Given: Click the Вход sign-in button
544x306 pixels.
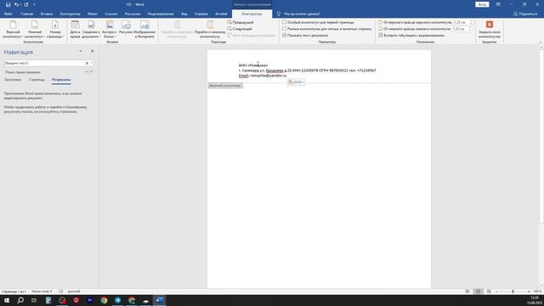Looking at the screenshot, I should click(x=482, y=4).
